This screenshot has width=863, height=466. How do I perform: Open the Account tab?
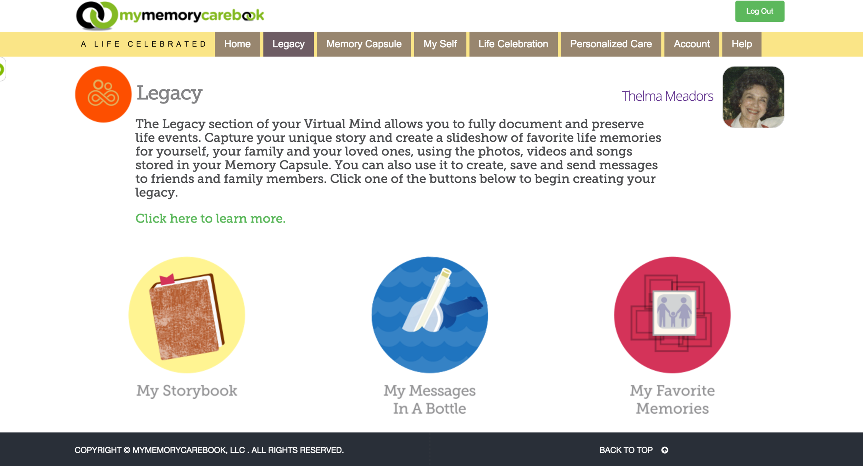(692, 44)
